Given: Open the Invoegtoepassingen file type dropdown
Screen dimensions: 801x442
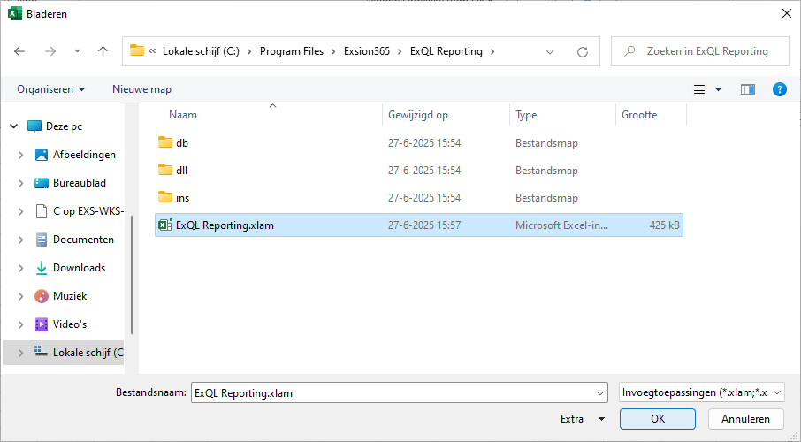Looking at the screenshot, I should (x=701, y=392).
